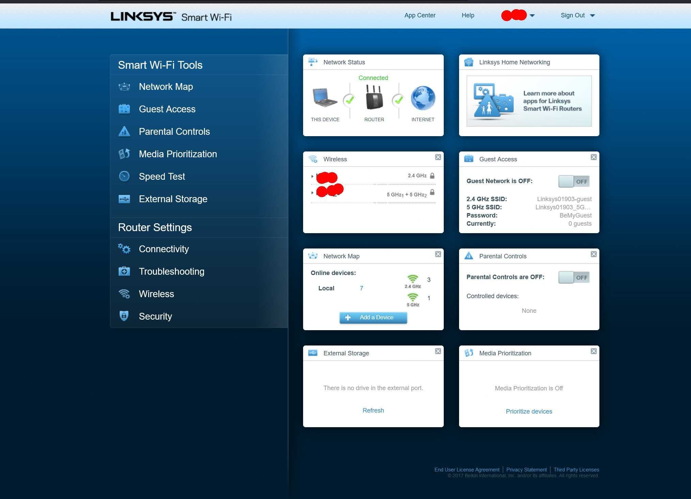Close the Guest Access widget

(594, 157)
